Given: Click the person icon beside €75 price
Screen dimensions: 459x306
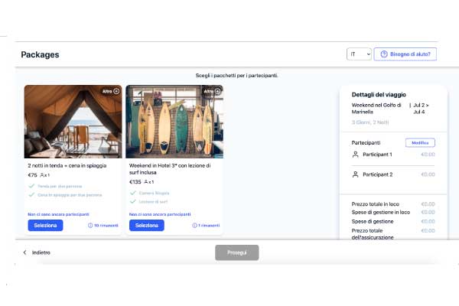Looking at the screenshot, I should click(43, 175).
